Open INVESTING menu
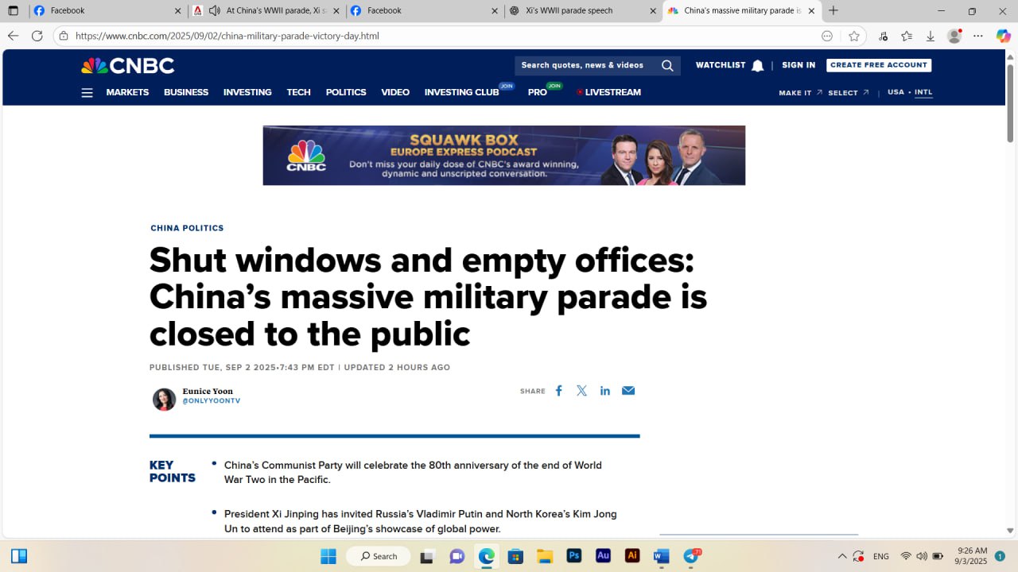This screenshot has height=572, width=1018. pyautogui.click(x=247, y=92)
